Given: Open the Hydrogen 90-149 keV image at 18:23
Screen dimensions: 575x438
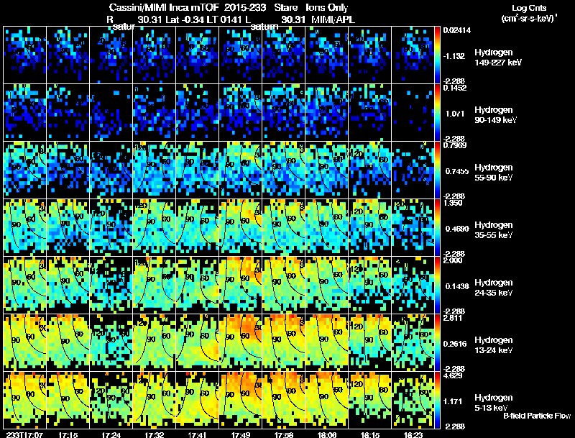Looking at the screenshot, I should 413,113.
